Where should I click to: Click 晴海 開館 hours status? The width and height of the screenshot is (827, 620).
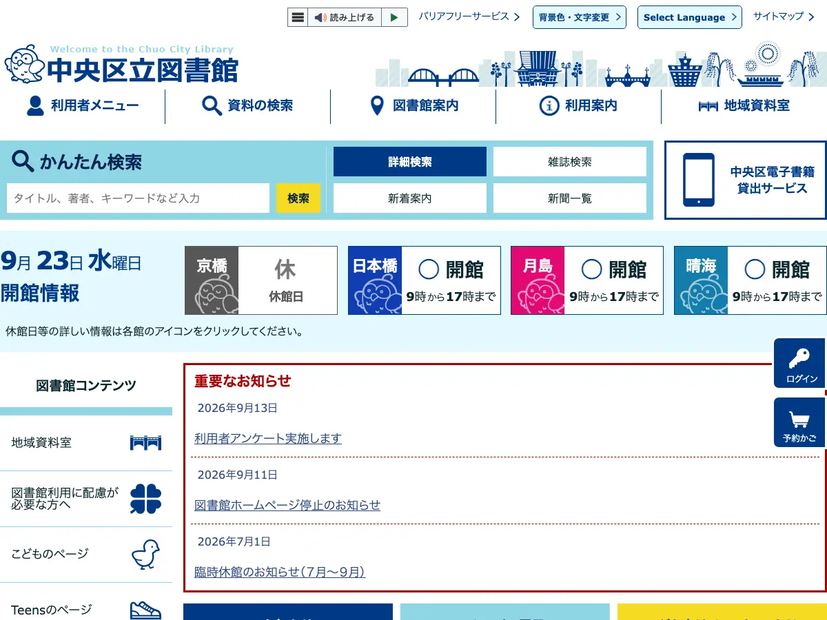click(x=777, y=280)
